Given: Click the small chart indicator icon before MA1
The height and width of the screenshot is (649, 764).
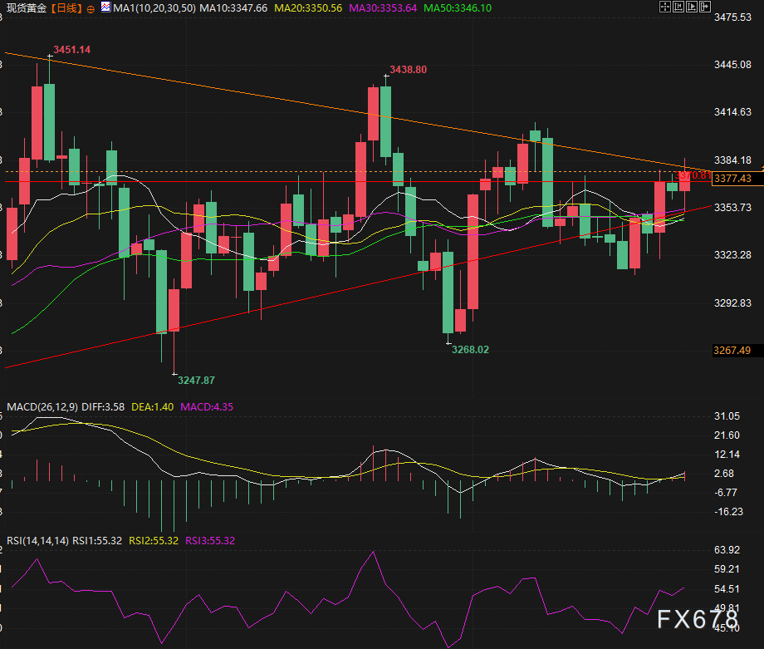Looking at the screenshot, I should pyautogui.click(x=105, y=7).
